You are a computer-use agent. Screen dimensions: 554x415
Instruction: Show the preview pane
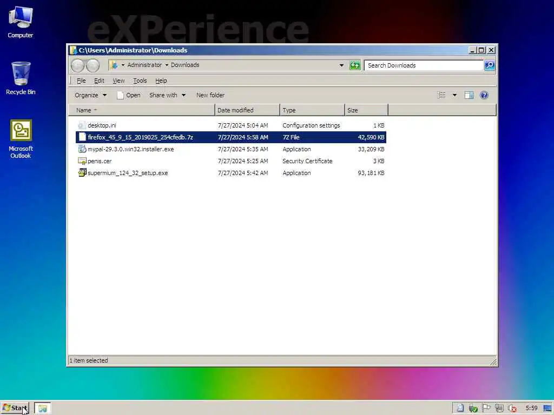point(469,95)
